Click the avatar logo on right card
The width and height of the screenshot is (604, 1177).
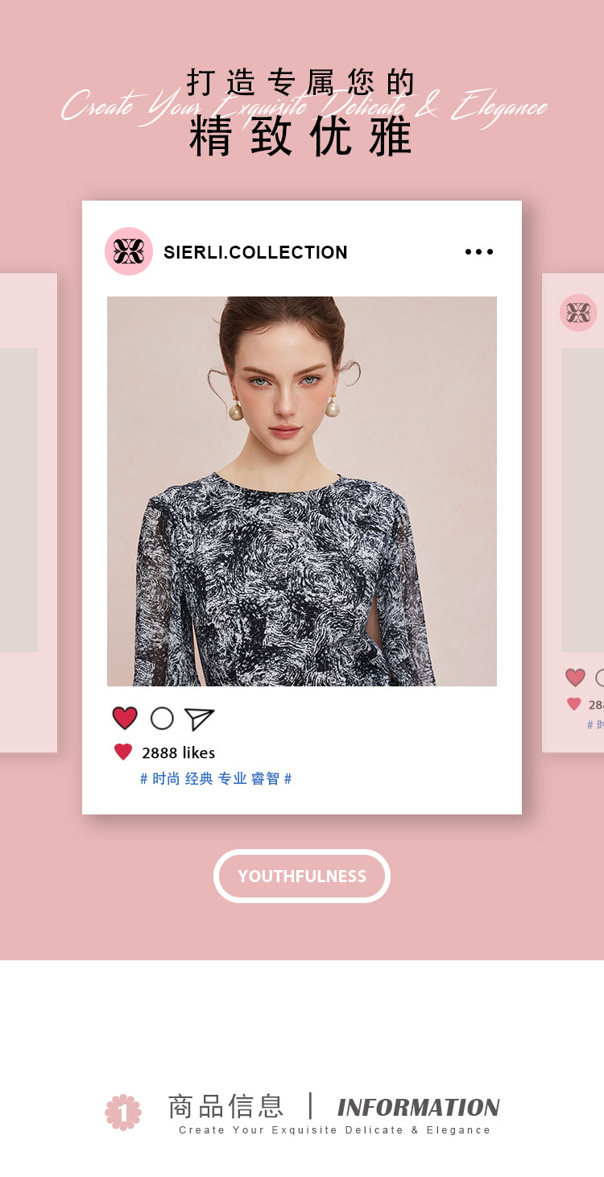pos(578,313)
